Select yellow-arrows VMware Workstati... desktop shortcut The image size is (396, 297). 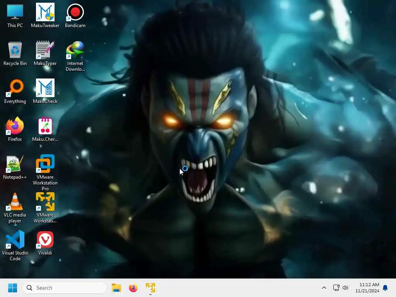click(45, 208)
